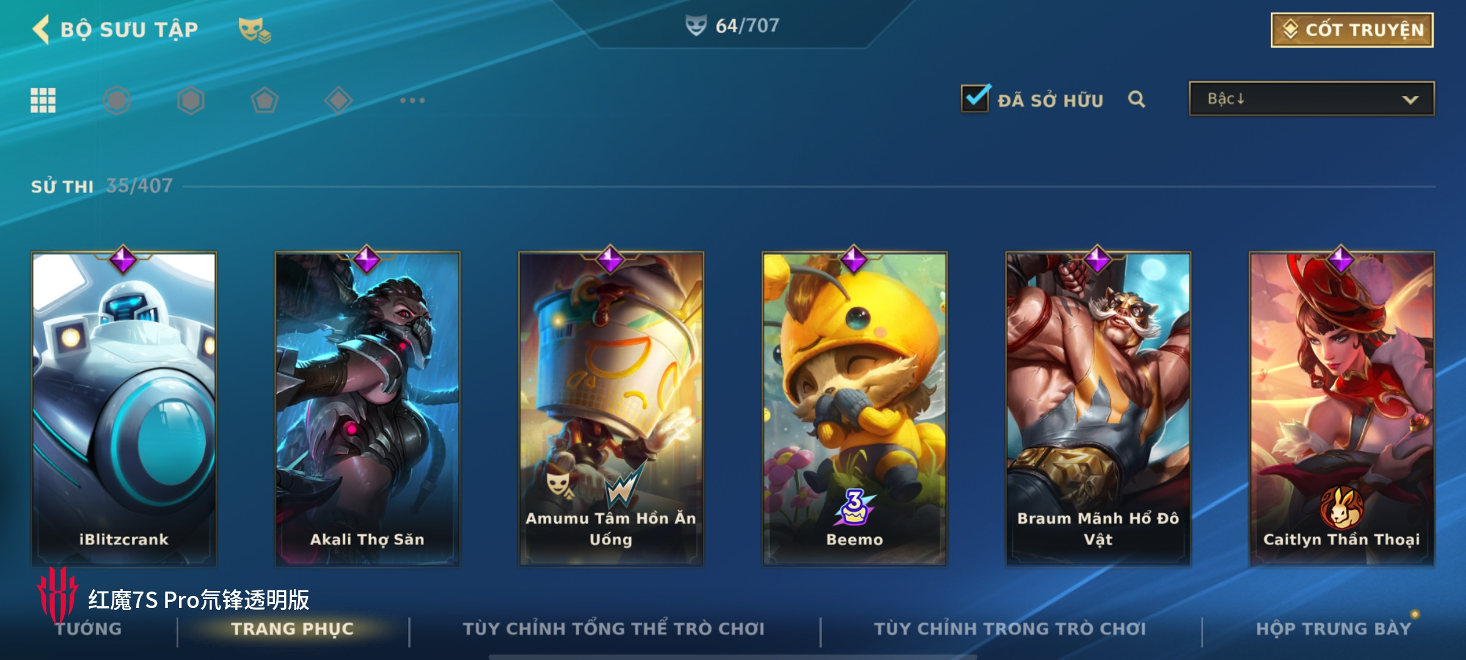Select the iBlitzcrank skin card
The height and width of the screenshot is (660, 1466).
coord(124,408)
